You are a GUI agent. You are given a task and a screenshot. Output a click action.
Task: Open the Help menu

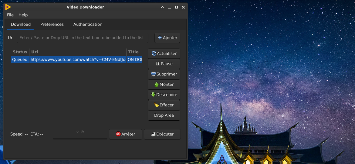23,15
